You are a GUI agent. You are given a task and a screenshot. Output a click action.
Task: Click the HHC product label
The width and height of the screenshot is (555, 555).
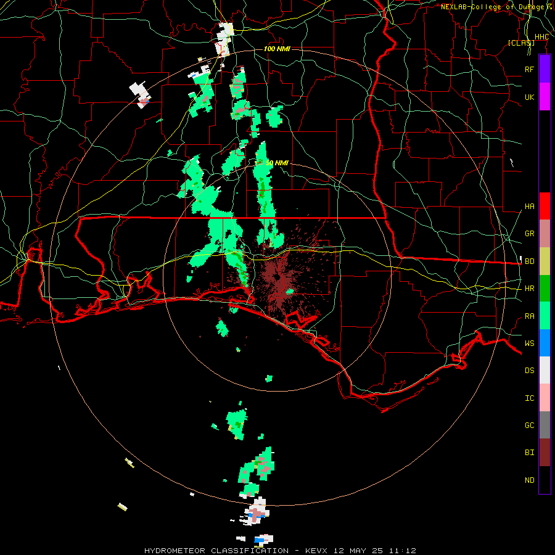[541, 37]
